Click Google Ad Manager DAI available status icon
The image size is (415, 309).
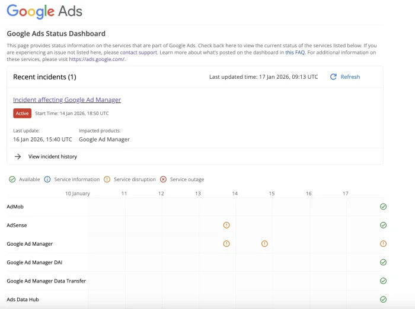383,262
